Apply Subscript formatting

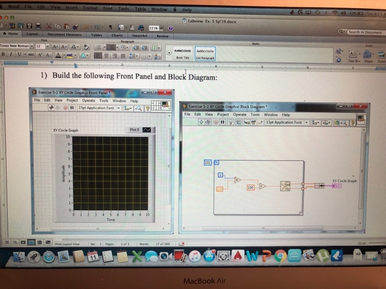tap(48, 55)
